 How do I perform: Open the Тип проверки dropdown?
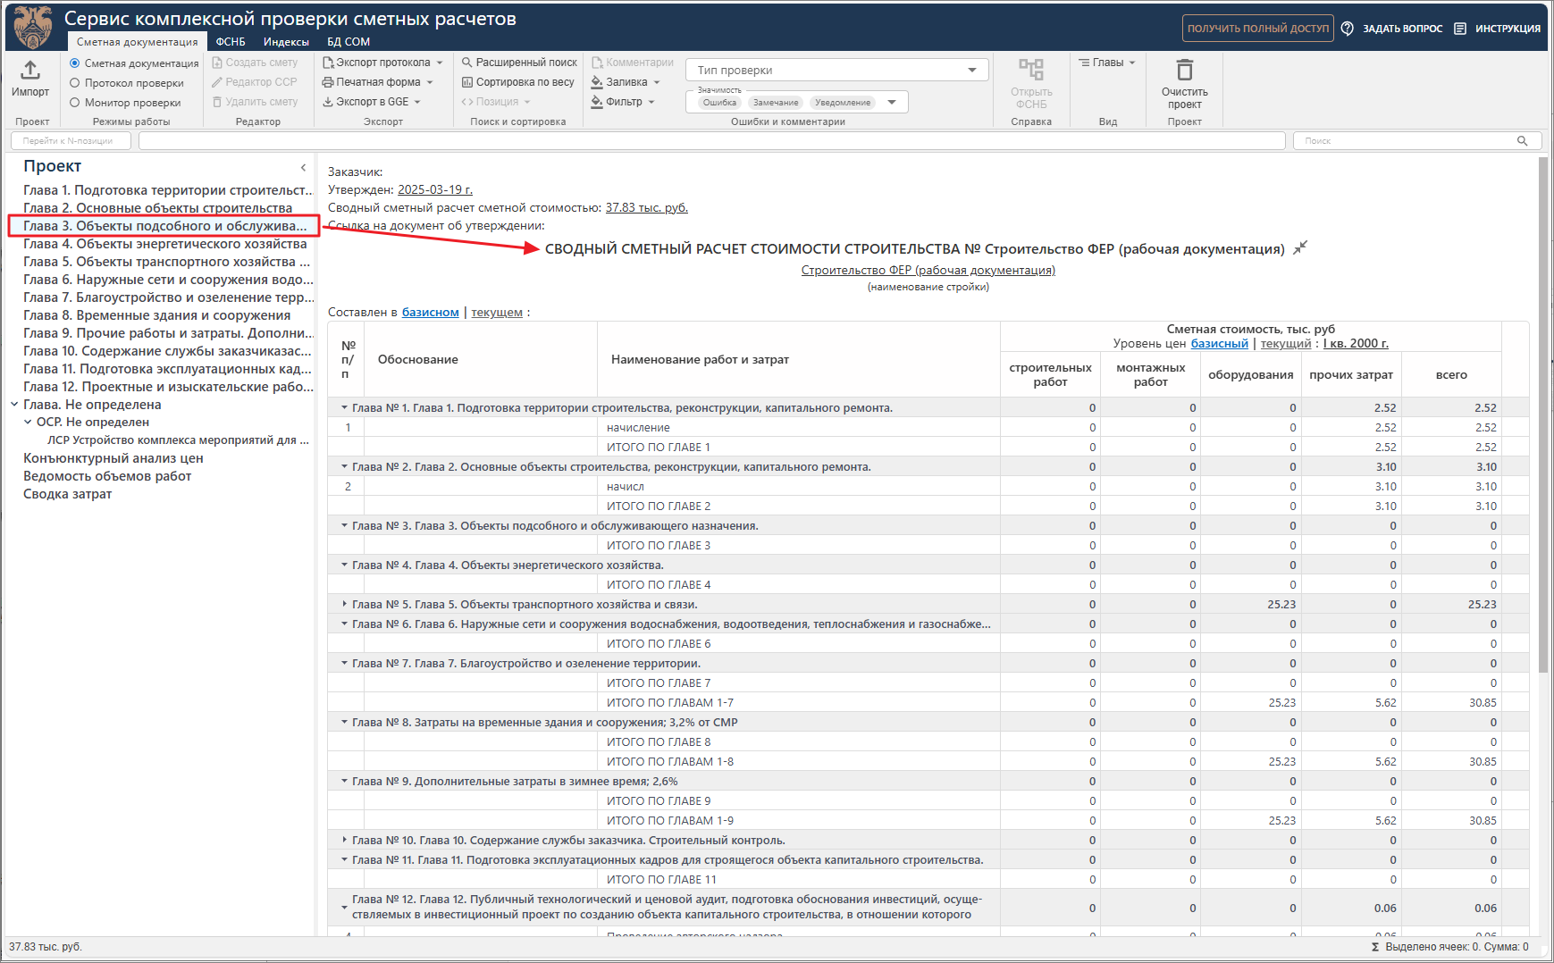pyautogui.click(x=971, y=71)
